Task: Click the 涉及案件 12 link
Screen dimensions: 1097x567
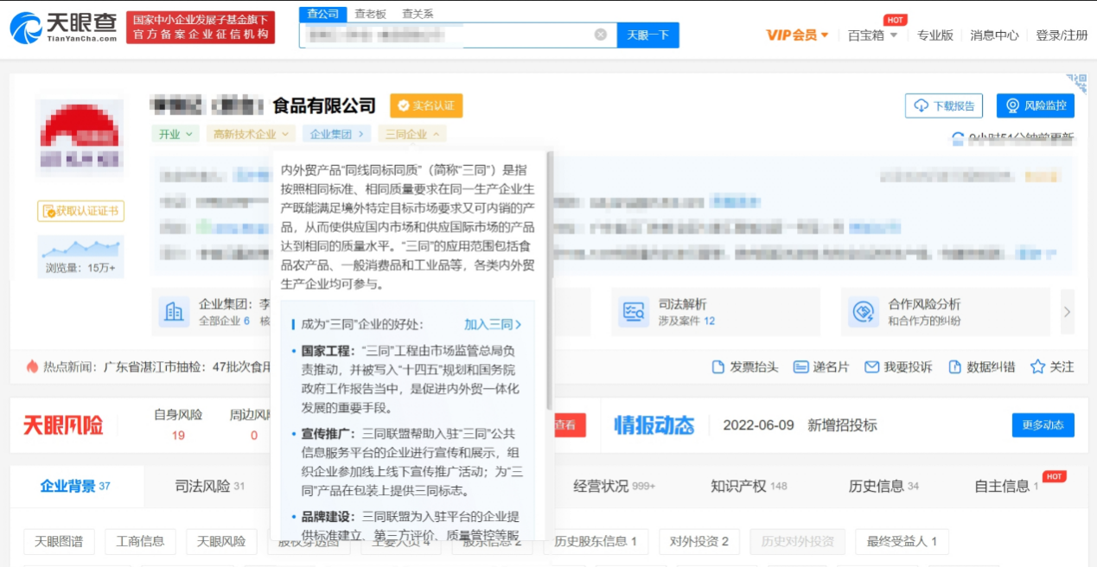Action: [x=686, y=321]
